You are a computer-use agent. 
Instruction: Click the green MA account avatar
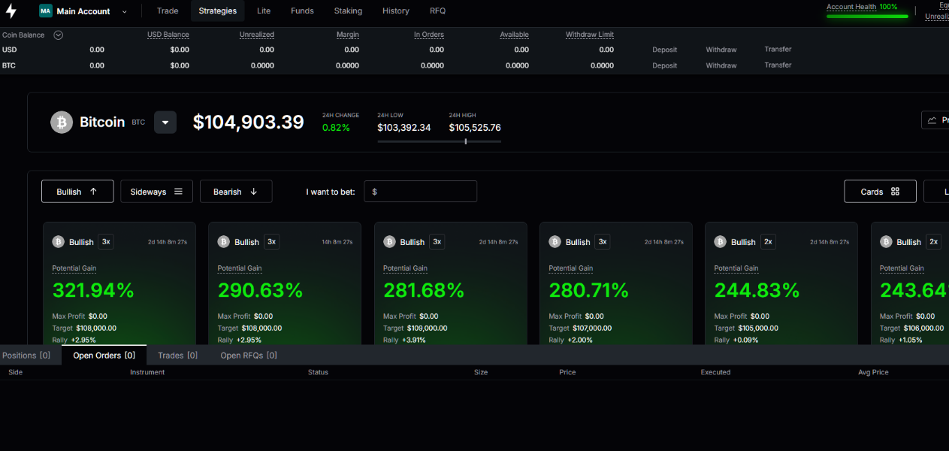coord(46,11)
